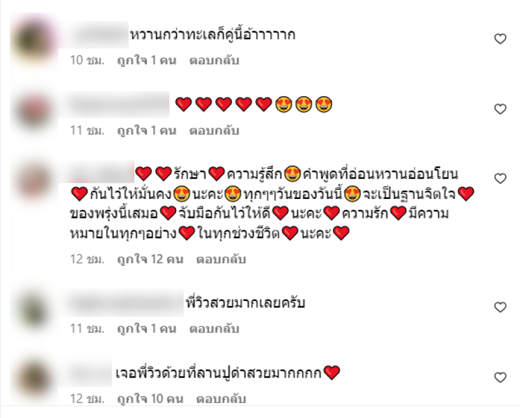The height and width of the screenshot is (418, 520).
Task: Like the comment 'หวานกว่าทะเลก็คู่นี้'
Action: pyautogui.click(x=500, y=39)
